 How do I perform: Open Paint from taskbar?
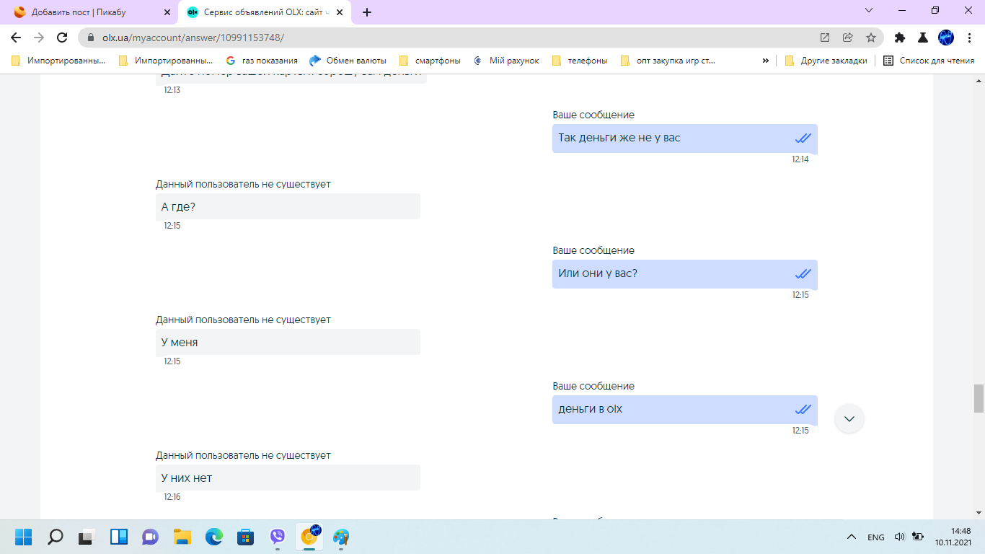(341, 537)
